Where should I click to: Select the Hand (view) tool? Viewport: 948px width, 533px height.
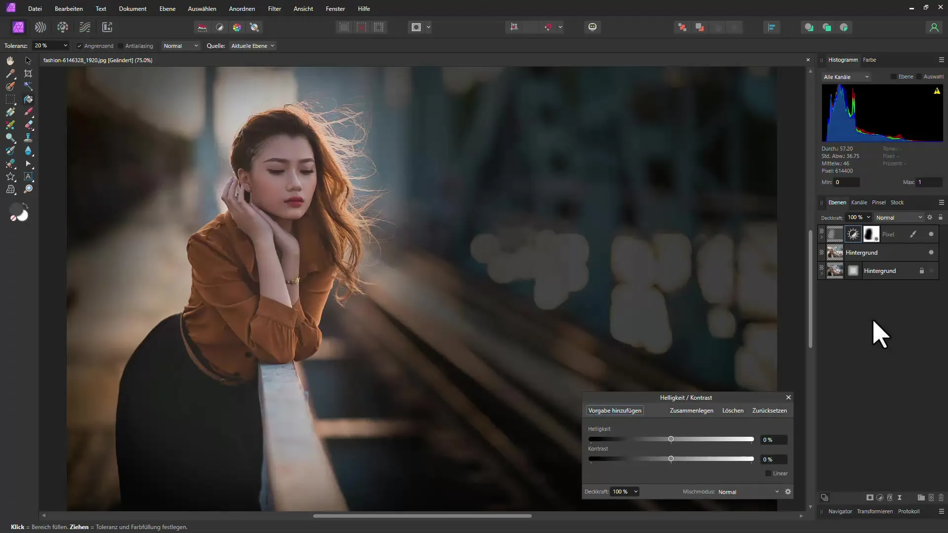point(10,60)
